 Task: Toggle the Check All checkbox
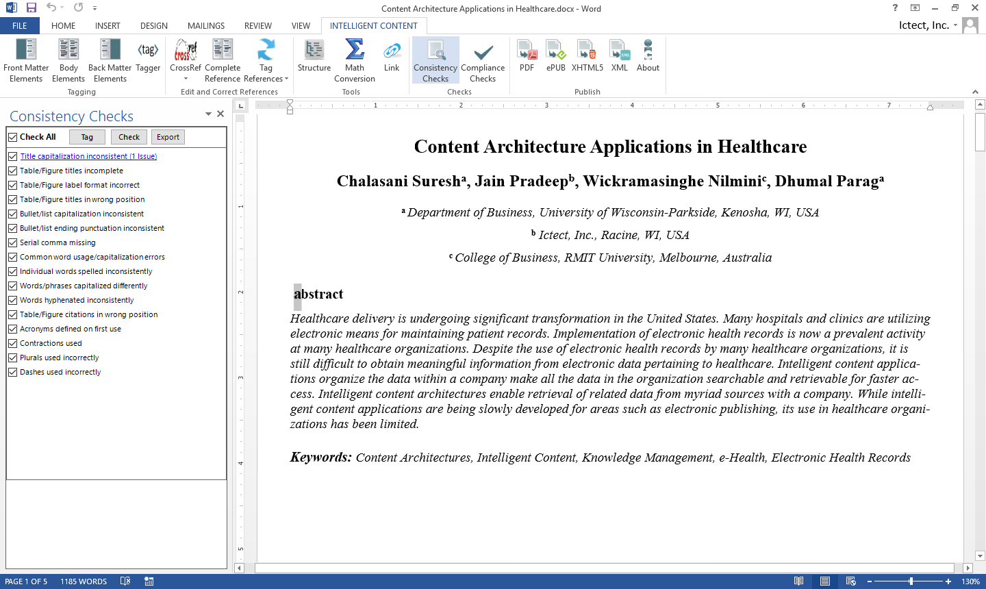click(x=12, y=137)
